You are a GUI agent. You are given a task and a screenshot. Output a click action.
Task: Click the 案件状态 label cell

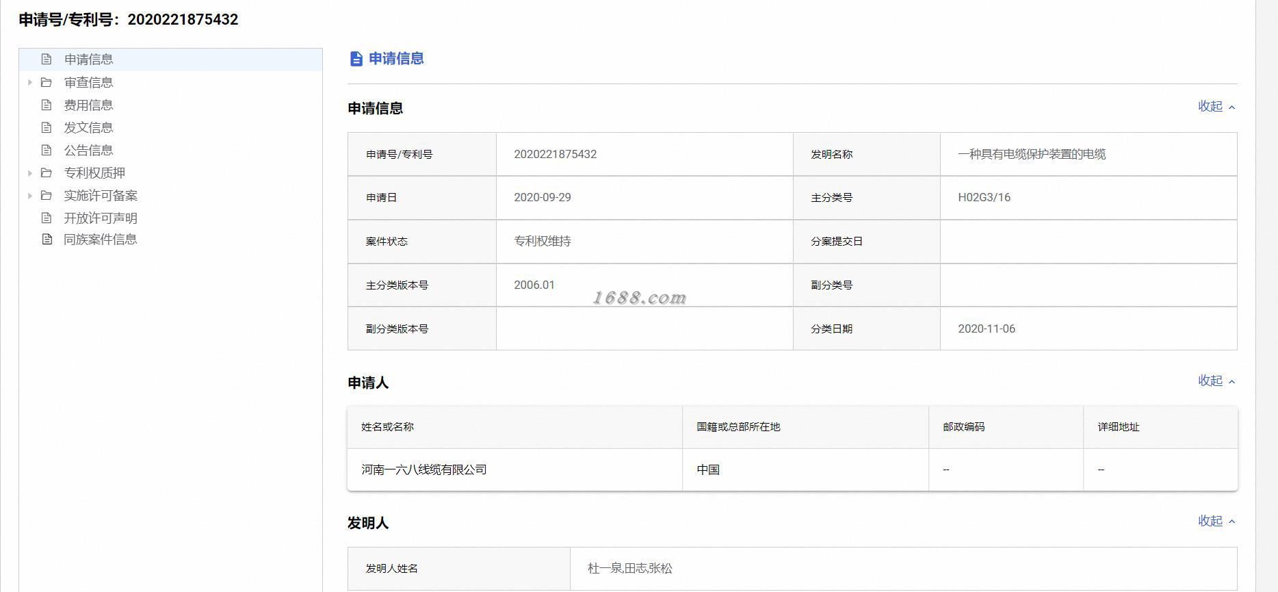(x=422, y=241)
